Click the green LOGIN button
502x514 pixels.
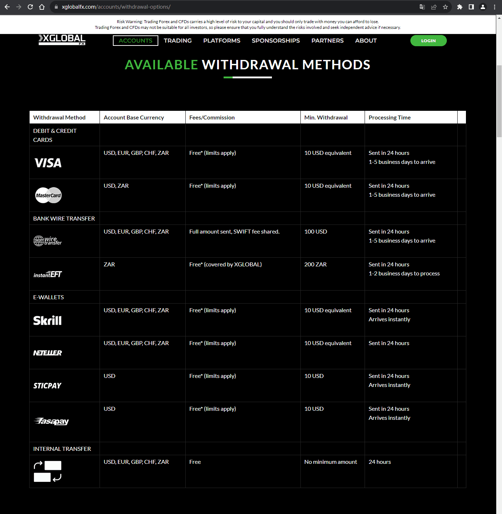coord(428,41)
